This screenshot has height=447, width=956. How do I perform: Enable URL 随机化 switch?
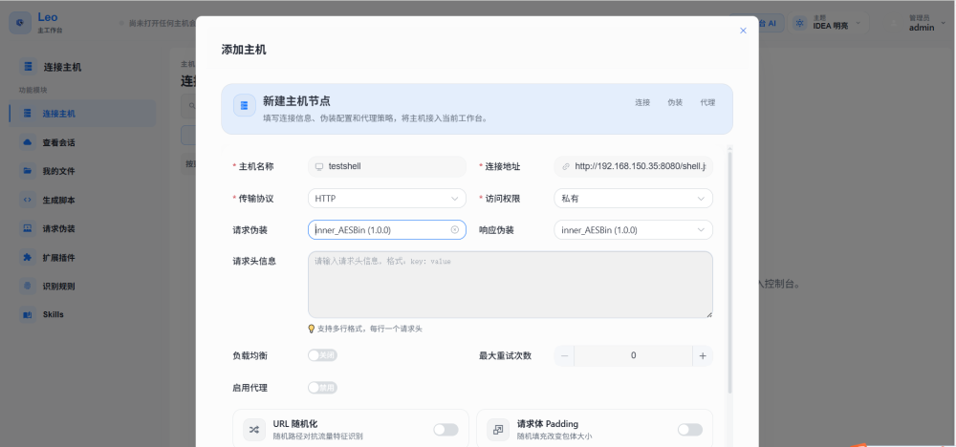(x=445, y=430)
